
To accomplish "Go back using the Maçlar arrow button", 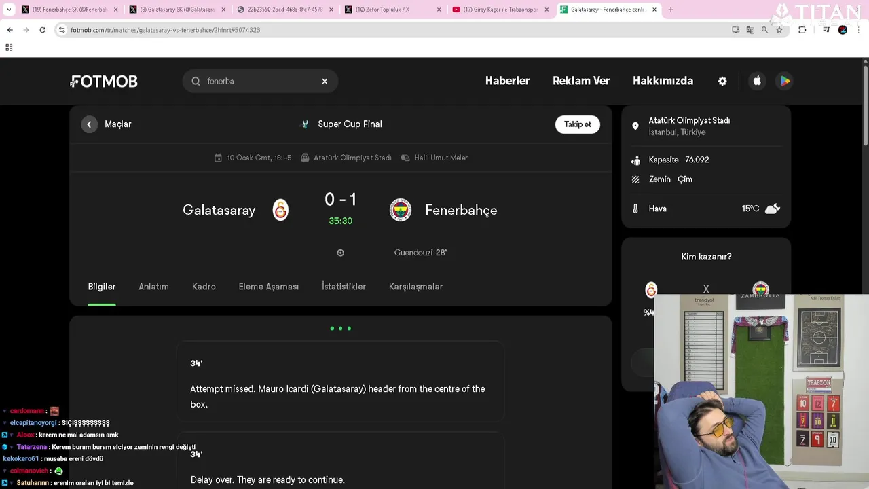I will 89,124.
